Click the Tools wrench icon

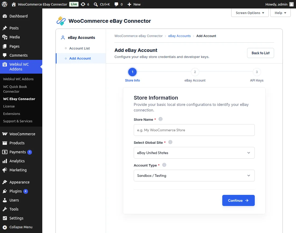(5, 209)
